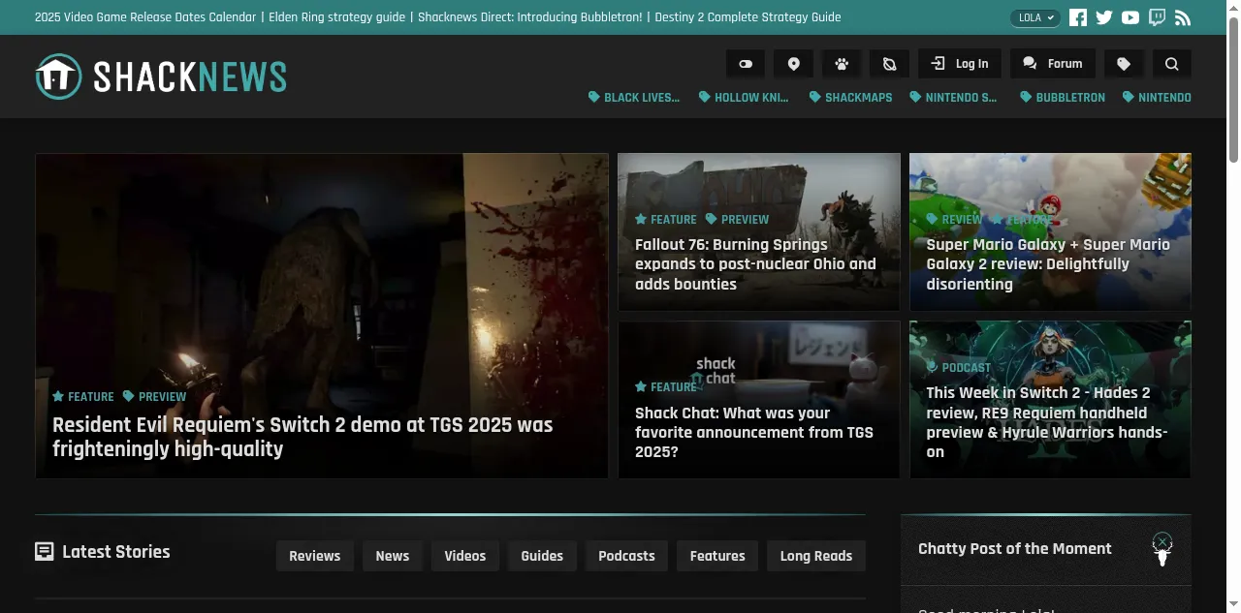Open the Facebook icon in top bar
The image size is (1241, 613).
coord(1078,17)
